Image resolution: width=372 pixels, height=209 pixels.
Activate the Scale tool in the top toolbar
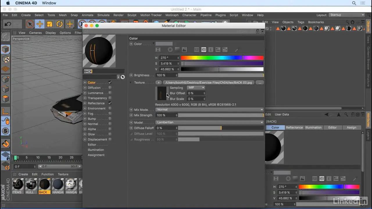[50, 24]
